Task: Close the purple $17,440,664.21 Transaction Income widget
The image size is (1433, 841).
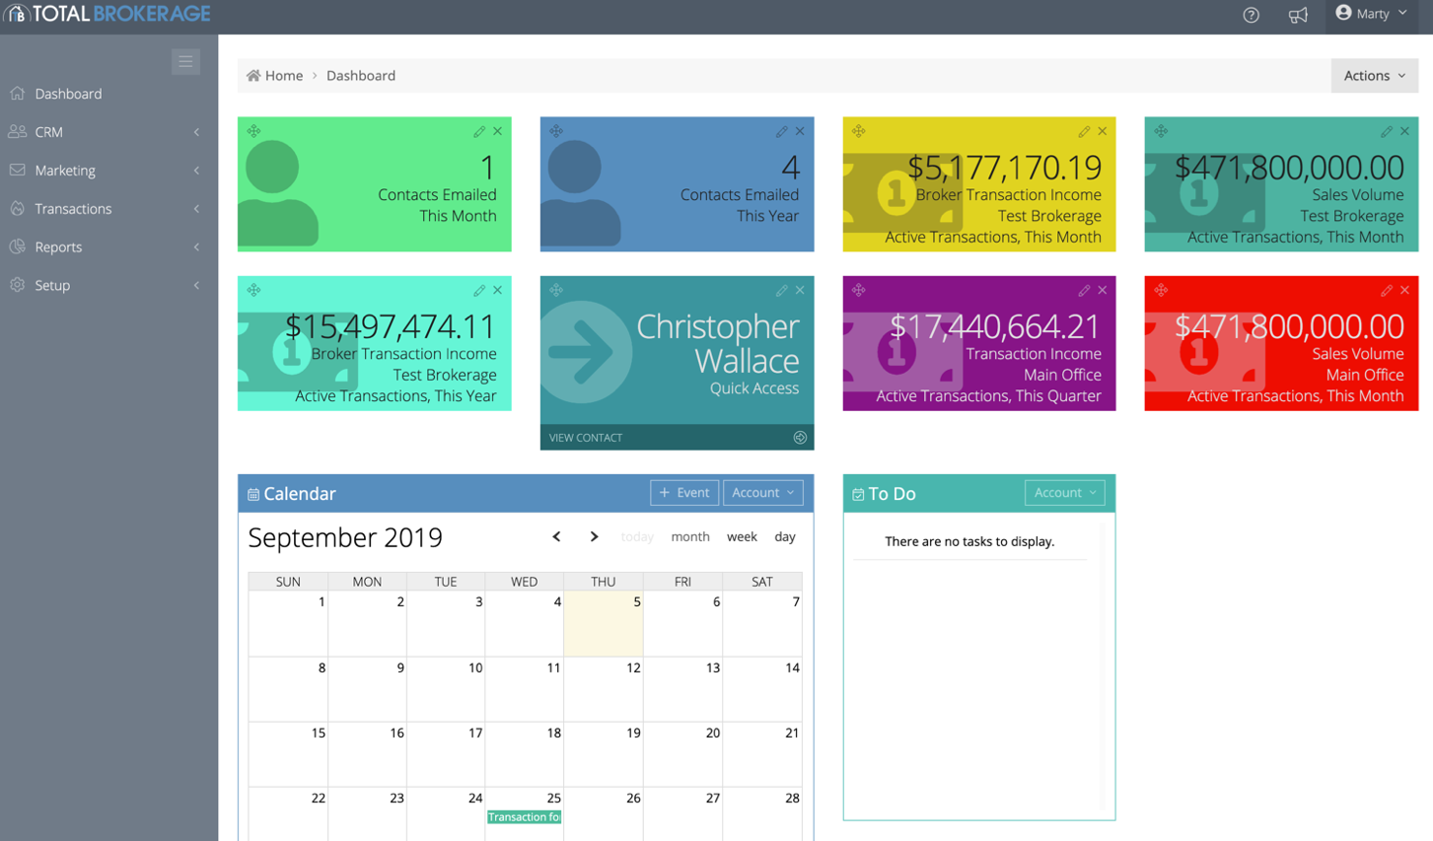Action: [1103, 290]
